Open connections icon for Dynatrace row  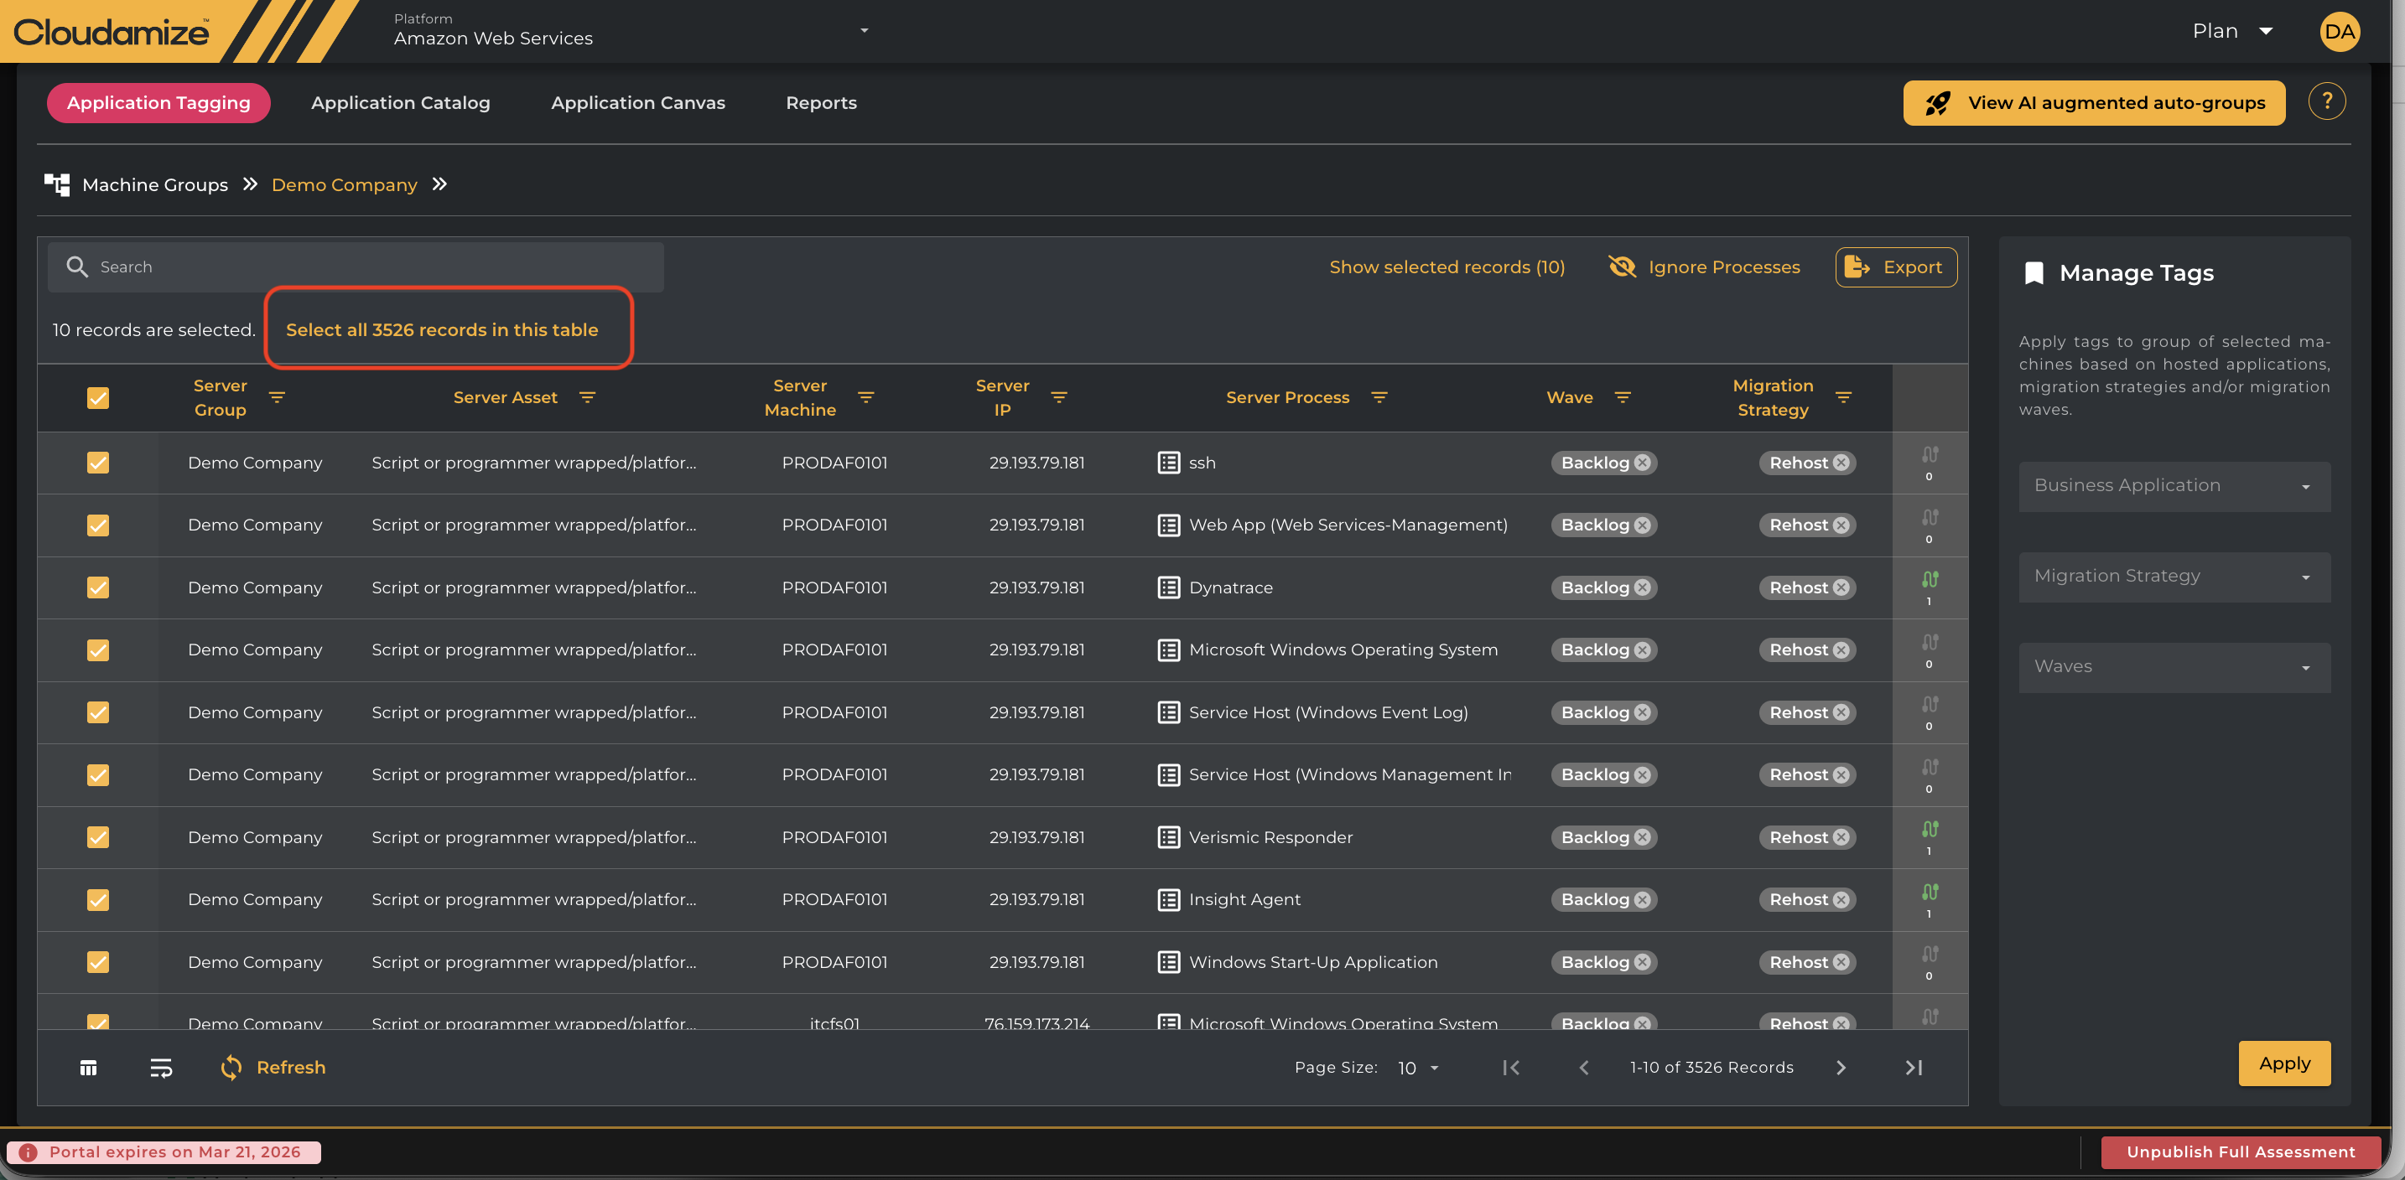pos(1930,580)
